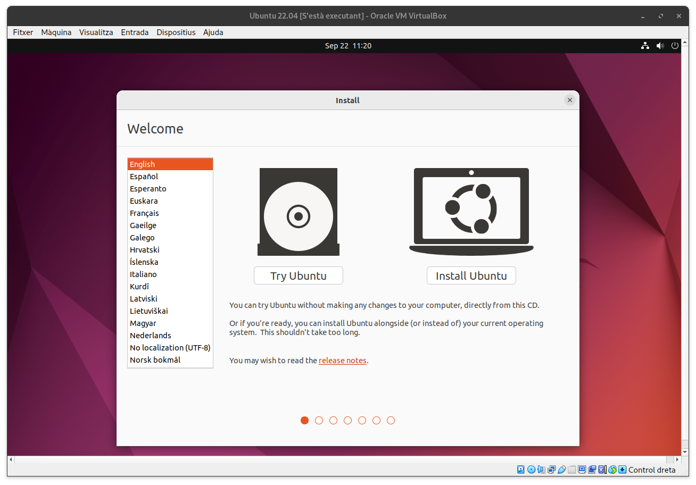Click the shared folders status icon

[x=572, y=470]
